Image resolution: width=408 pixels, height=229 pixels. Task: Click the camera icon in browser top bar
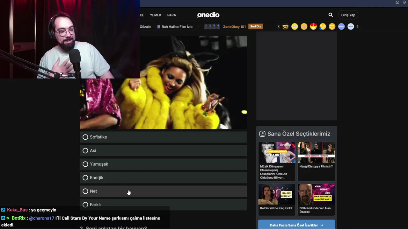click(397, 2)
